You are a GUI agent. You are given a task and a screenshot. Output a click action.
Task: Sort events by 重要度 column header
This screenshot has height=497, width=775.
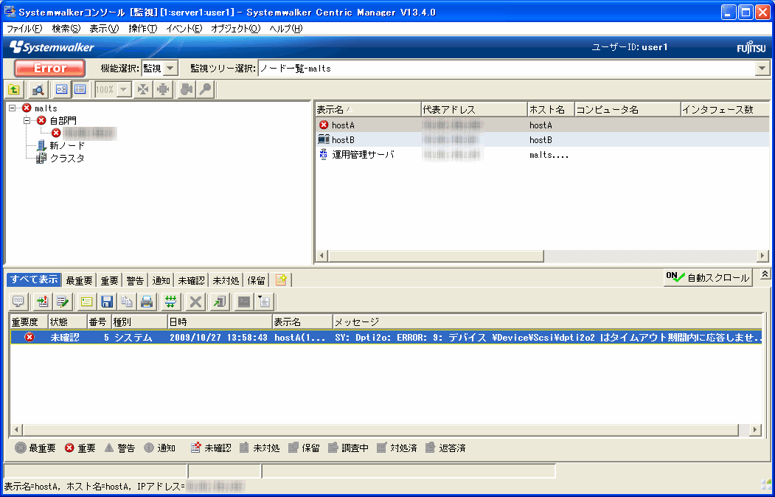pos(29,322)
